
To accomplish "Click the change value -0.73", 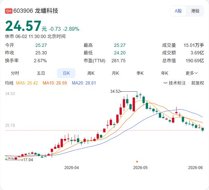I will tap(55, 29).
